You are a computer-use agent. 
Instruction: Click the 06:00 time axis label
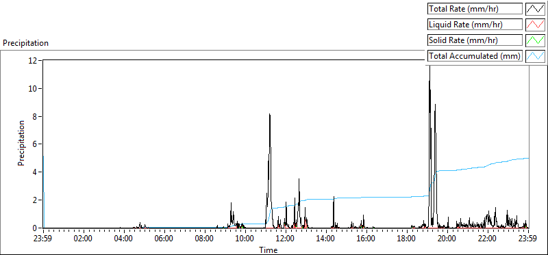coord(164,239)
